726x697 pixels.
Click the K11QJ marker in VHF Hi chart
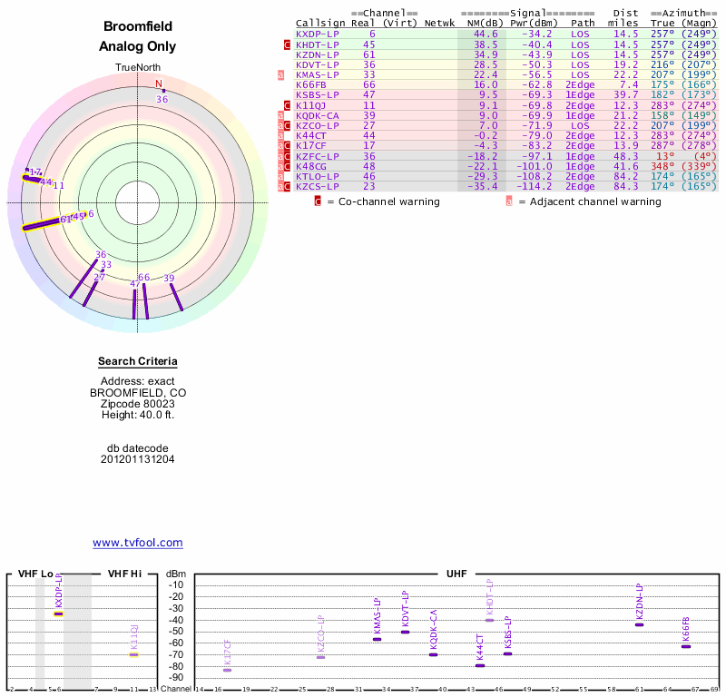click(133, 655)
